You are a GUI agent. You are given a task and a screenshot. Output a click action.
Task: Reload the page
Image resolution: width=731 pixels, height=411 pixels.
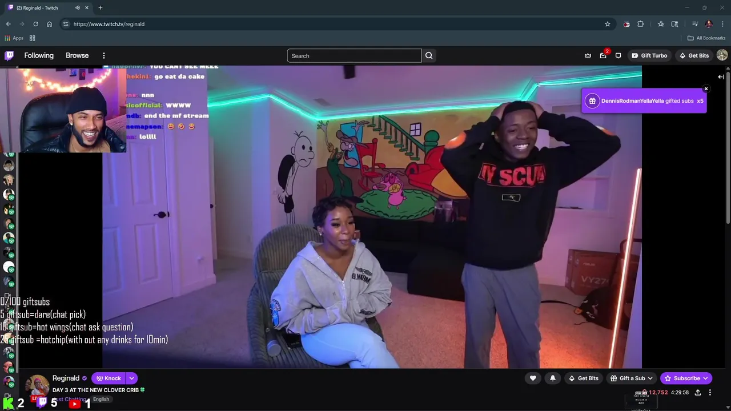point(35,24)
